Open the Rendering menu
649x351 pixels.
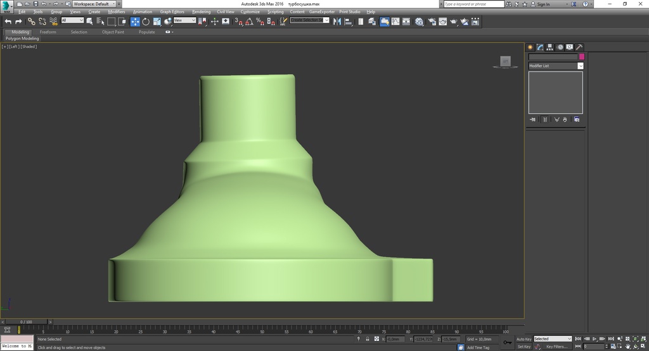tap(201, 12)
